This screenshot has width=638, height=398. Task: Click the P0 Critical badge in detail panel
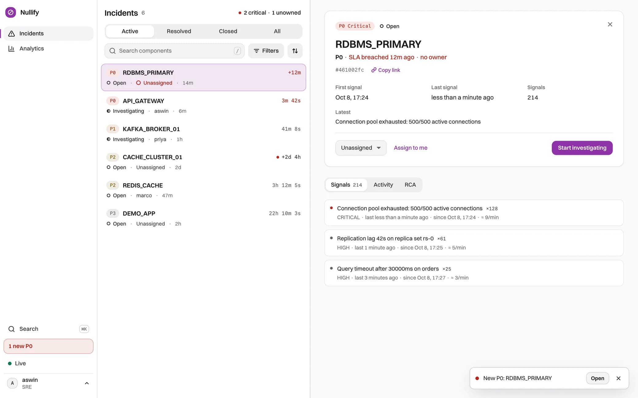355,26
